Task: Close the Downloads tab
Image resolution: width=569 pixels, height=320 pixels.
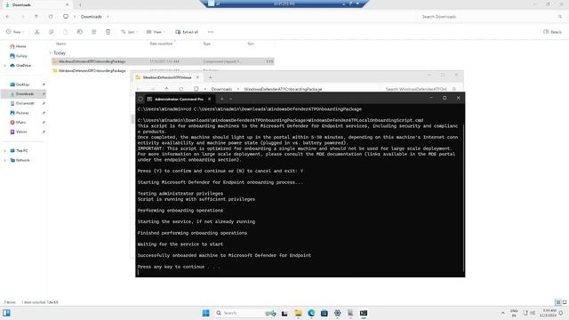Action: click(67, 5)
